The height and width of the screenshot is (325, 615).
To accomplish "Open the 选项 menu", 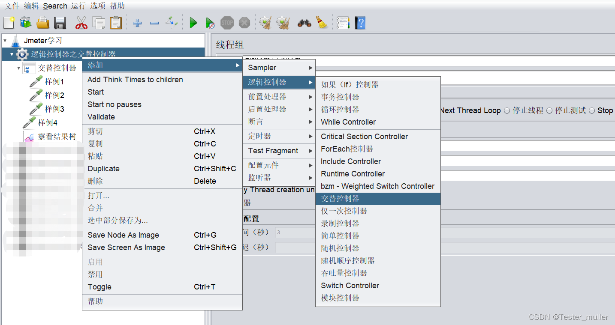I will click(98, 6).
